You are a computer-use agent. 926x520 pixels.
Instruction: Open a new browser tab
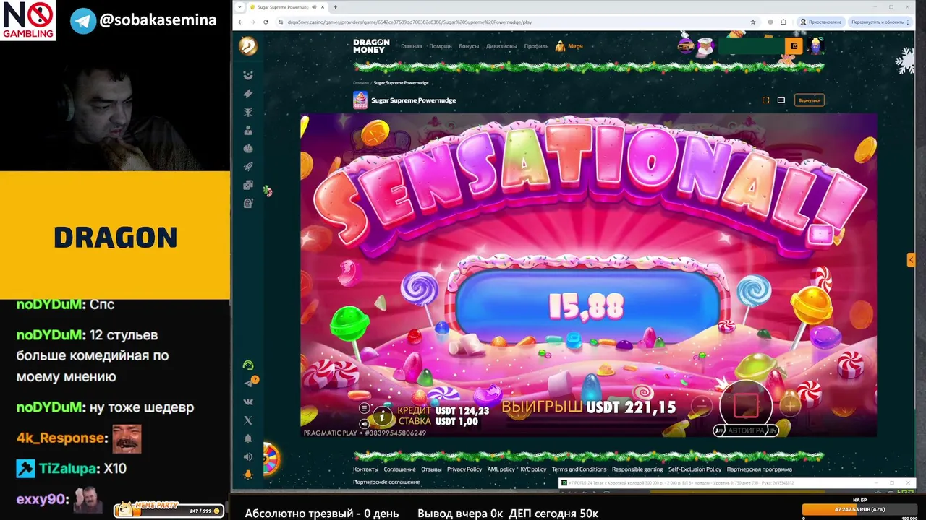[x=335, y=6]
